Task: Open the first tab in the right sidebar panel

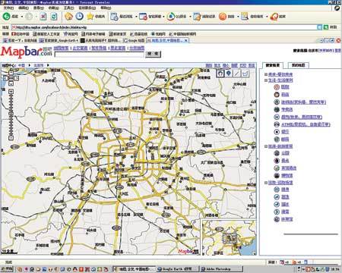Action: (x=273, y=65)
